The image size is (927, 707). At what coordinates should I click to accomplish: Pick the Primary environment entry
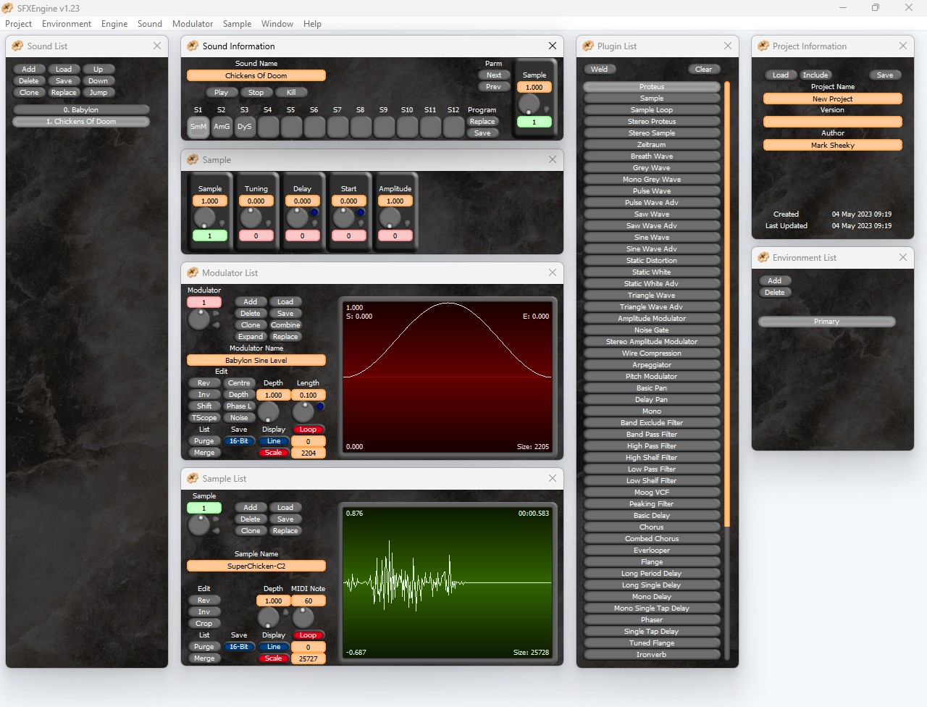click(826, 322)
